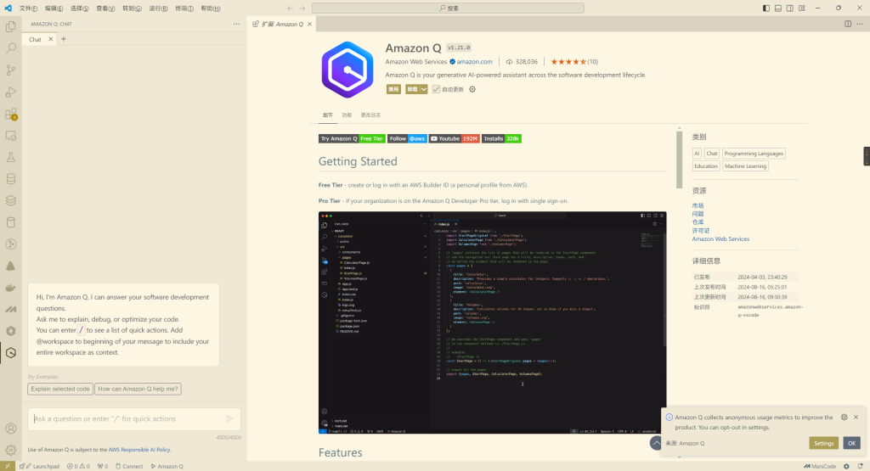Switch to the extension Features tab
The image size is (870, 471).
click(347, 115)
